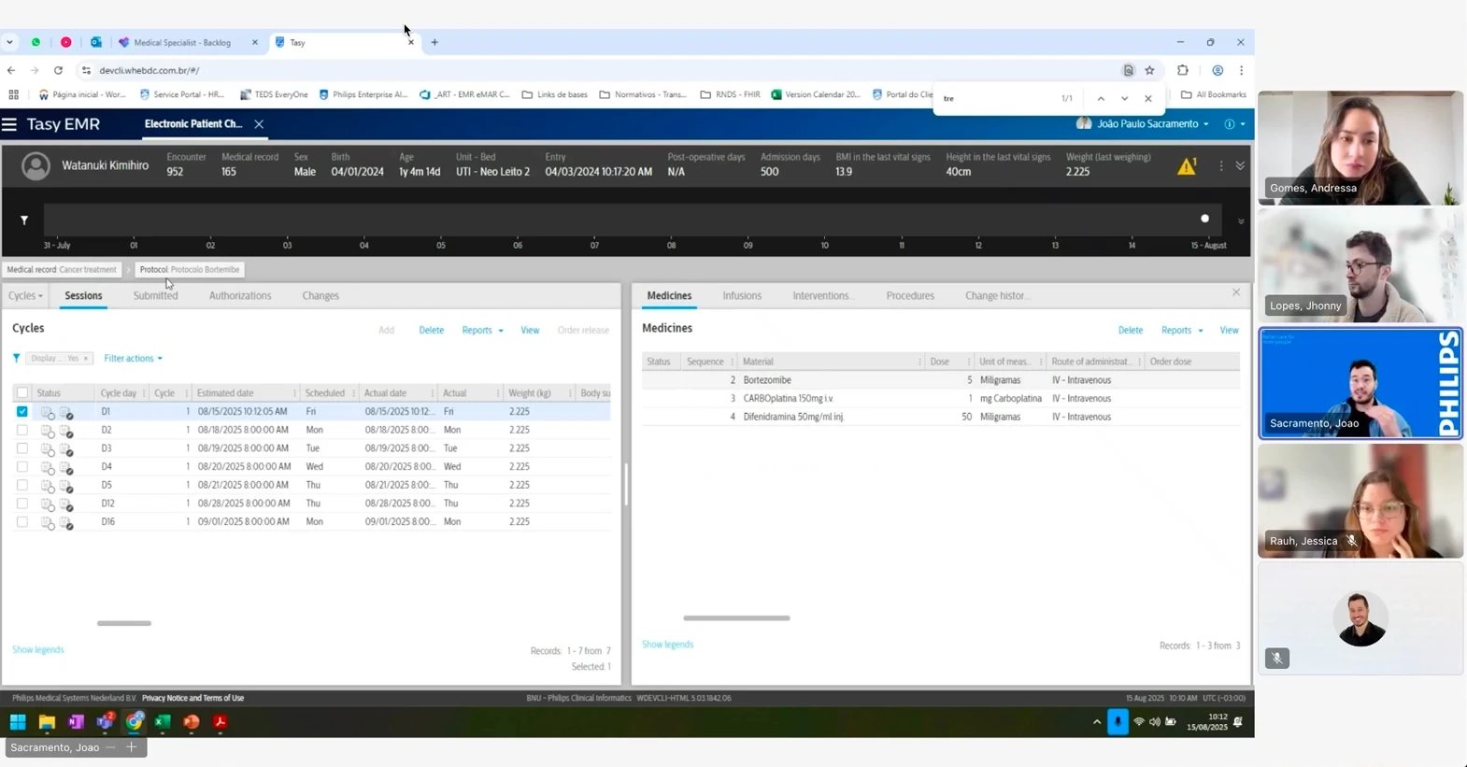Click the patient avatar icon

click(36, 166)
